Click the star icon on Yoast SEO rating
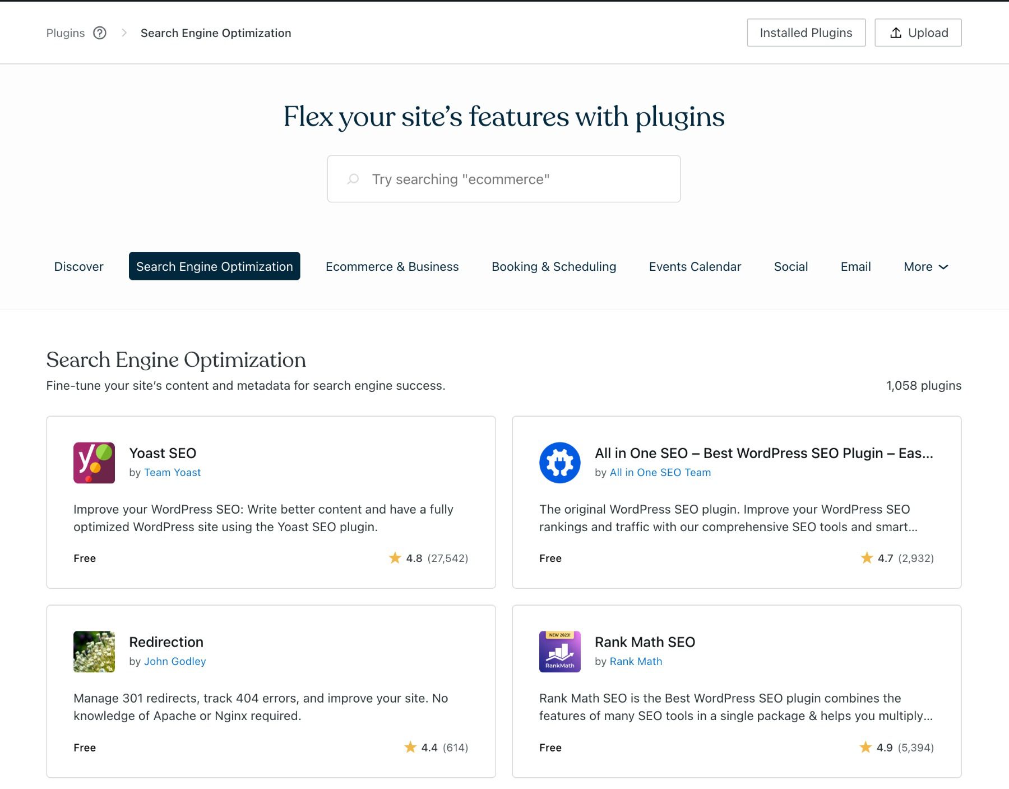 point(395,558)
